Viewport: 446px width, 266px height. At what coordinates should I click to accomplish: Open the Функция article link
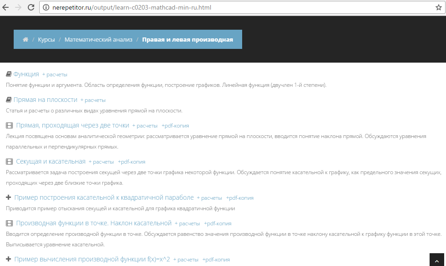26,74
